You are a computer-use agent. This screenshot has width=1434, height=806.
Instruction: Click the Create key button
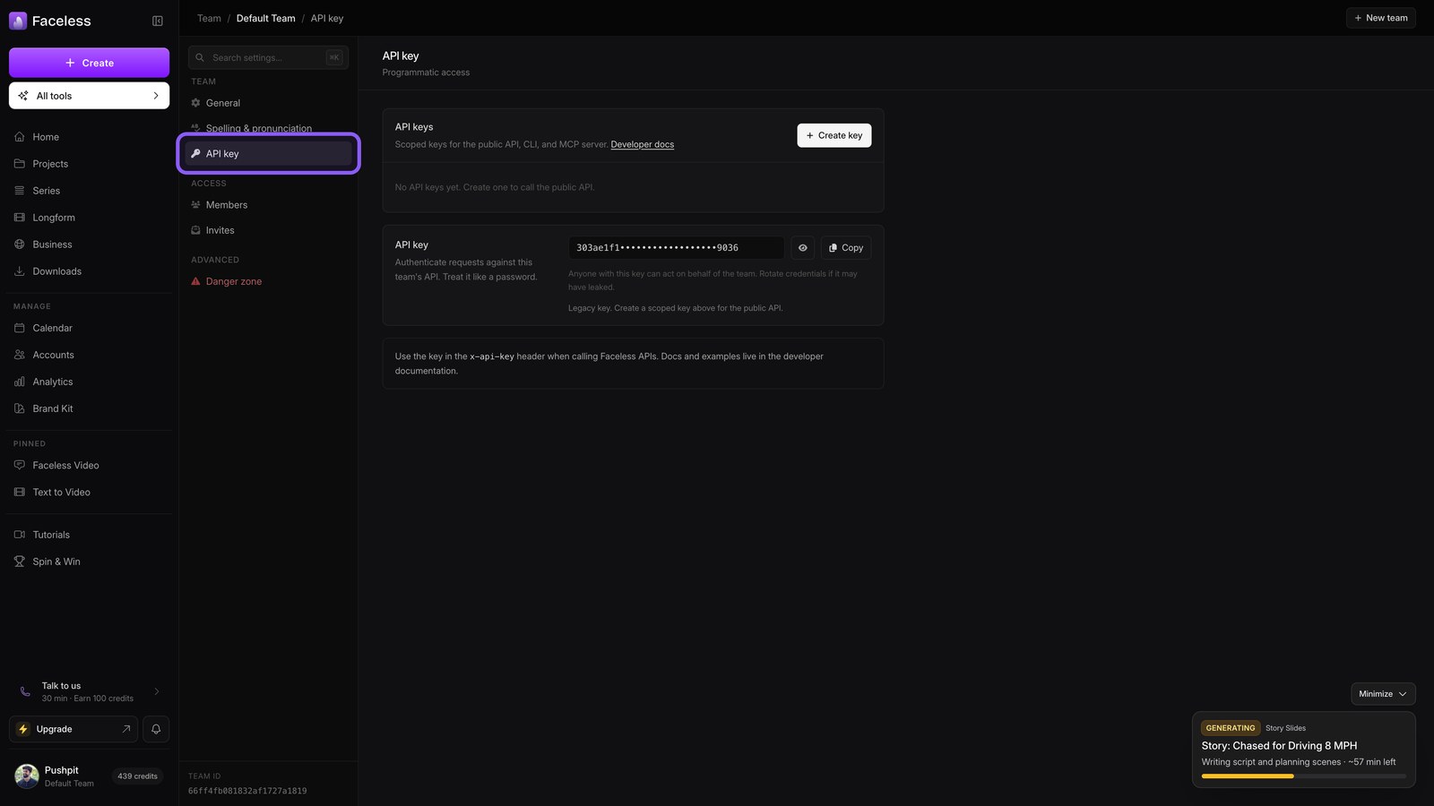point(834,135)
